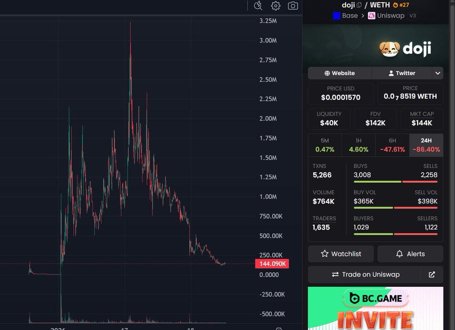The image size is (455, 330).
Task: Click the BUYERS count 1,029
Action: (x=361, y=227)
